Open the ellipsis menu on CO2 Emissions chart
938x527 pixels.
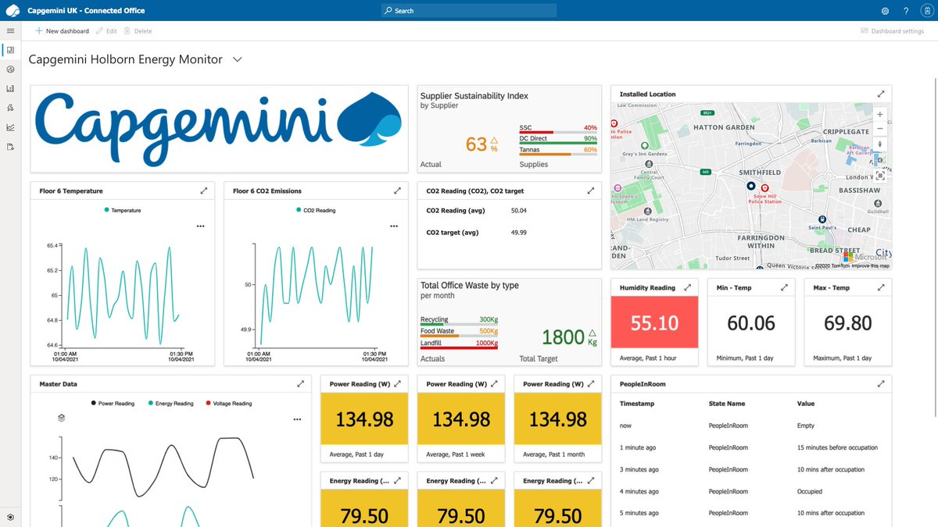click(x=394, y=226)
